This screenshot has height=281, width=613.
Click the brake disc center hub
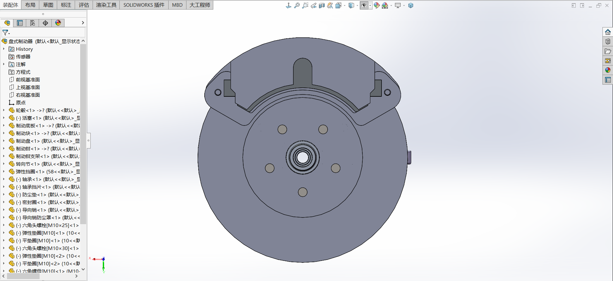click(303, 157)
